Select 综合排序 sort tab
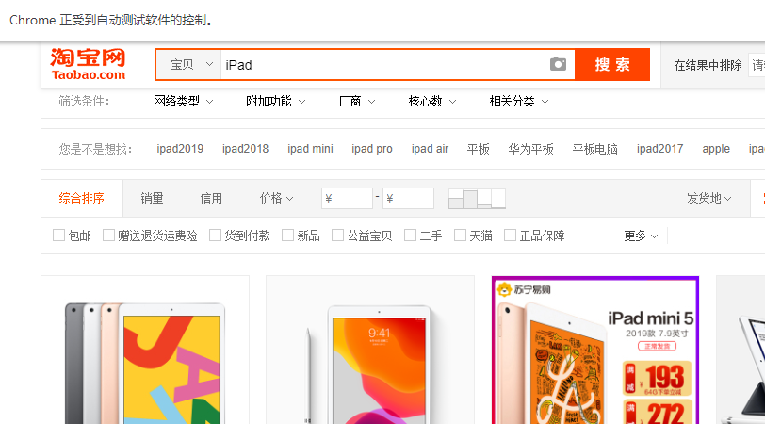765x424 pixels. pyautogui.click(x=81, y=198)
